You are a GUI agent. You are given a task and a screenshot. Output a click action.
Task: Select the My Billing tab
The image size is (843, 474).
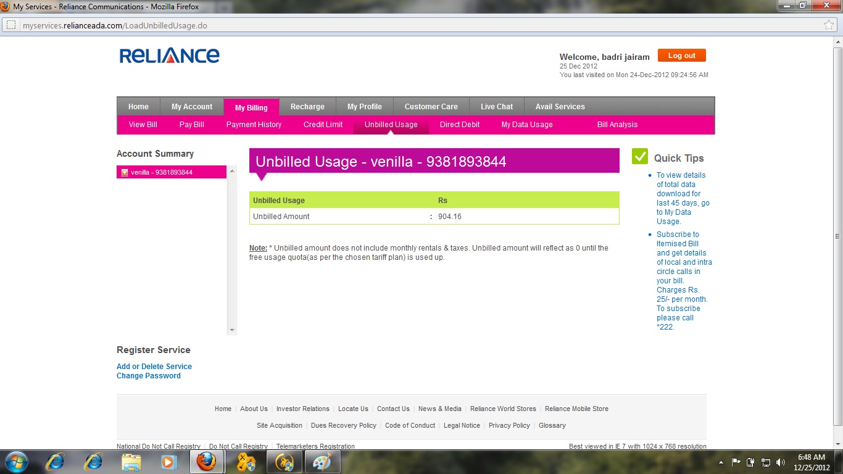pyautogui.click(x=251, y=107)
